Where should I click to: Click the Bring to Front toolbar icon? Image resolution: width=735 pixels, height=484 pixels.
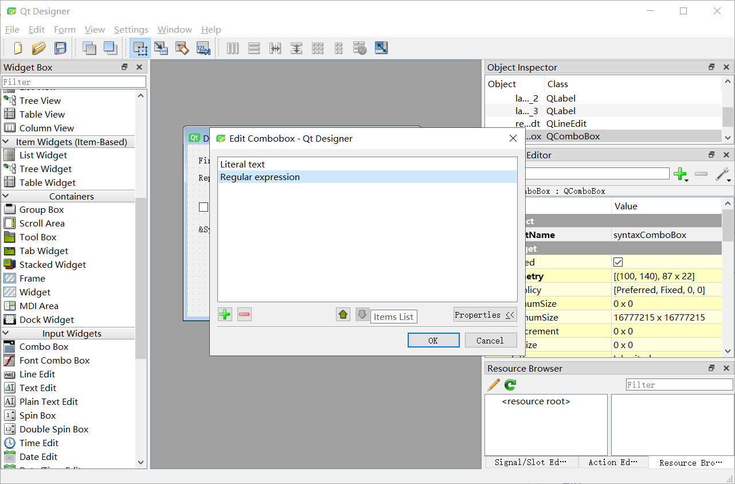point(110,48)
